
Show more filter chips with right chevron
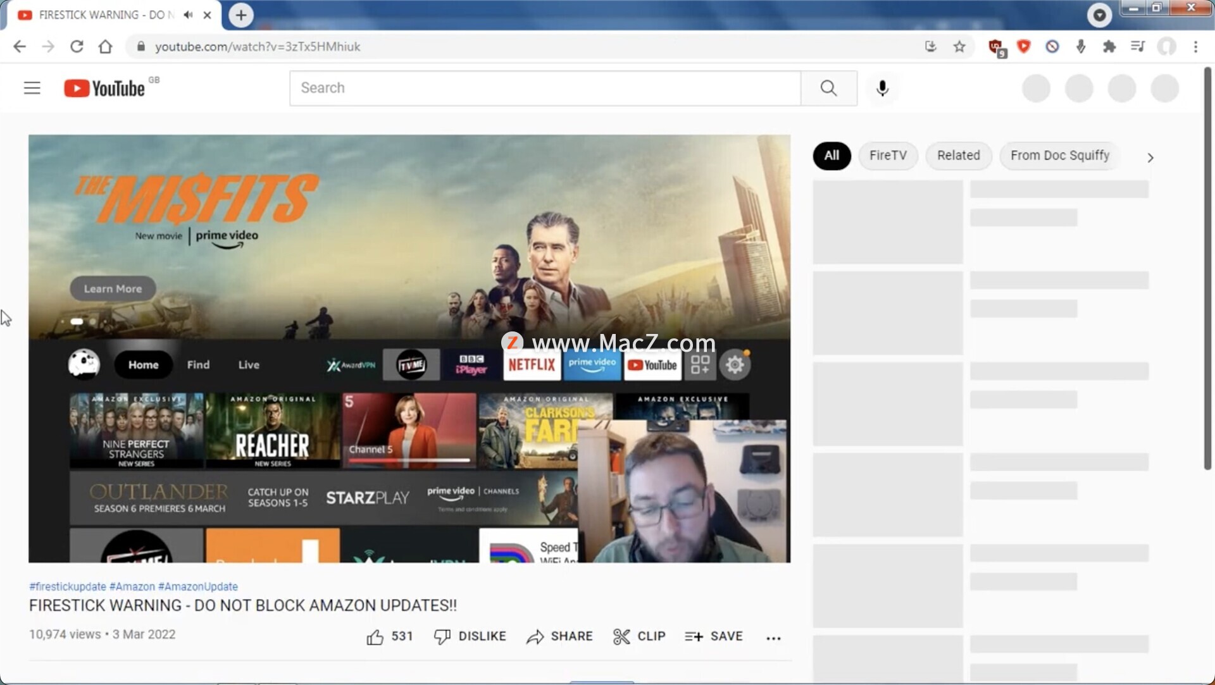(1150, 157)
